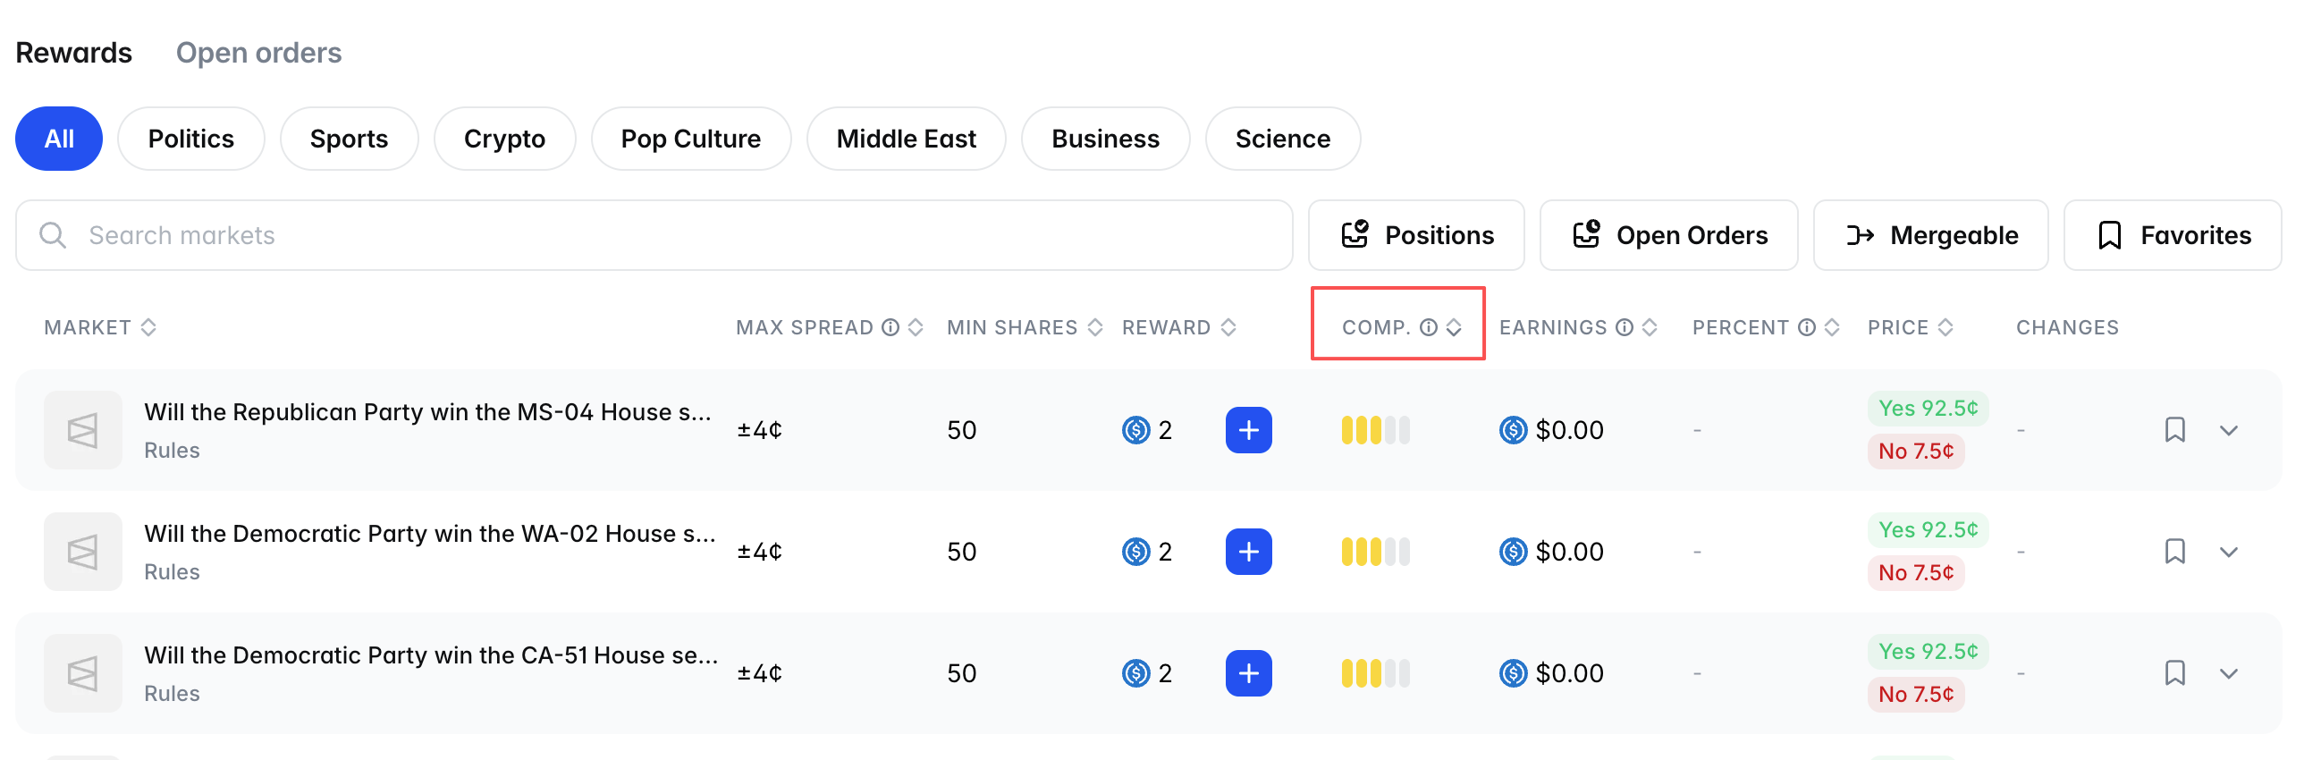Bookmark the CA-51 House market
This screenshot has width=2321, height=760.
[2174, 673]
